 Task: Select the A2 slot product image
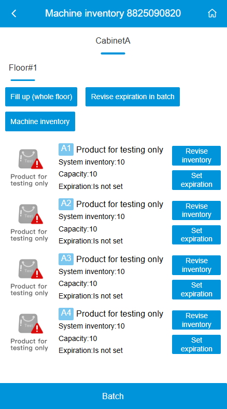(x=29, y=222)
